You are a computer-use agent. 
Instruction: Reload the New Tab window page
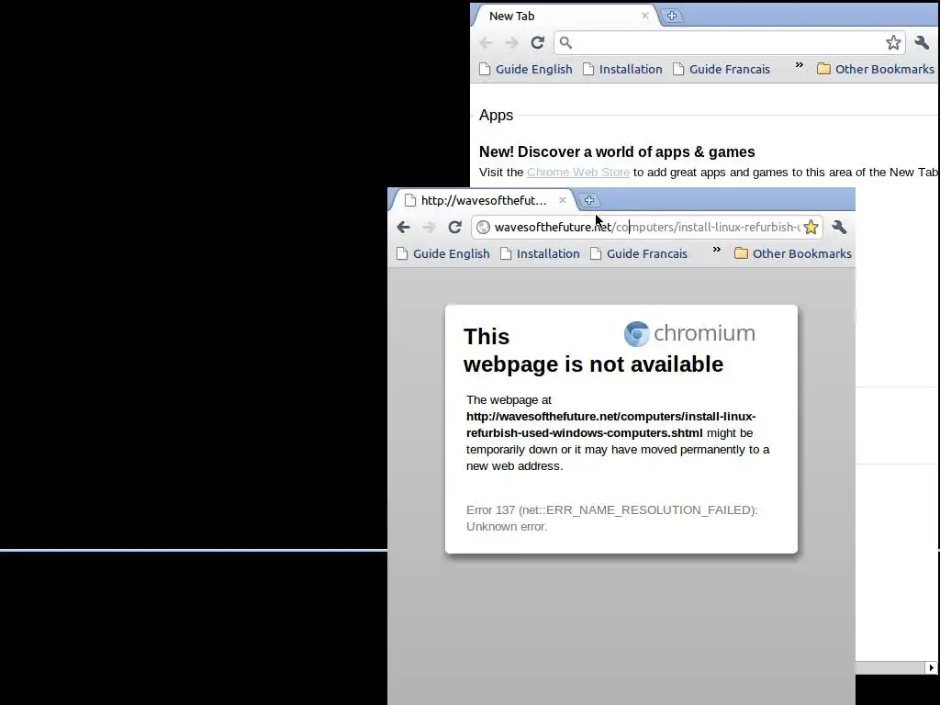click(x=538, y=42)
